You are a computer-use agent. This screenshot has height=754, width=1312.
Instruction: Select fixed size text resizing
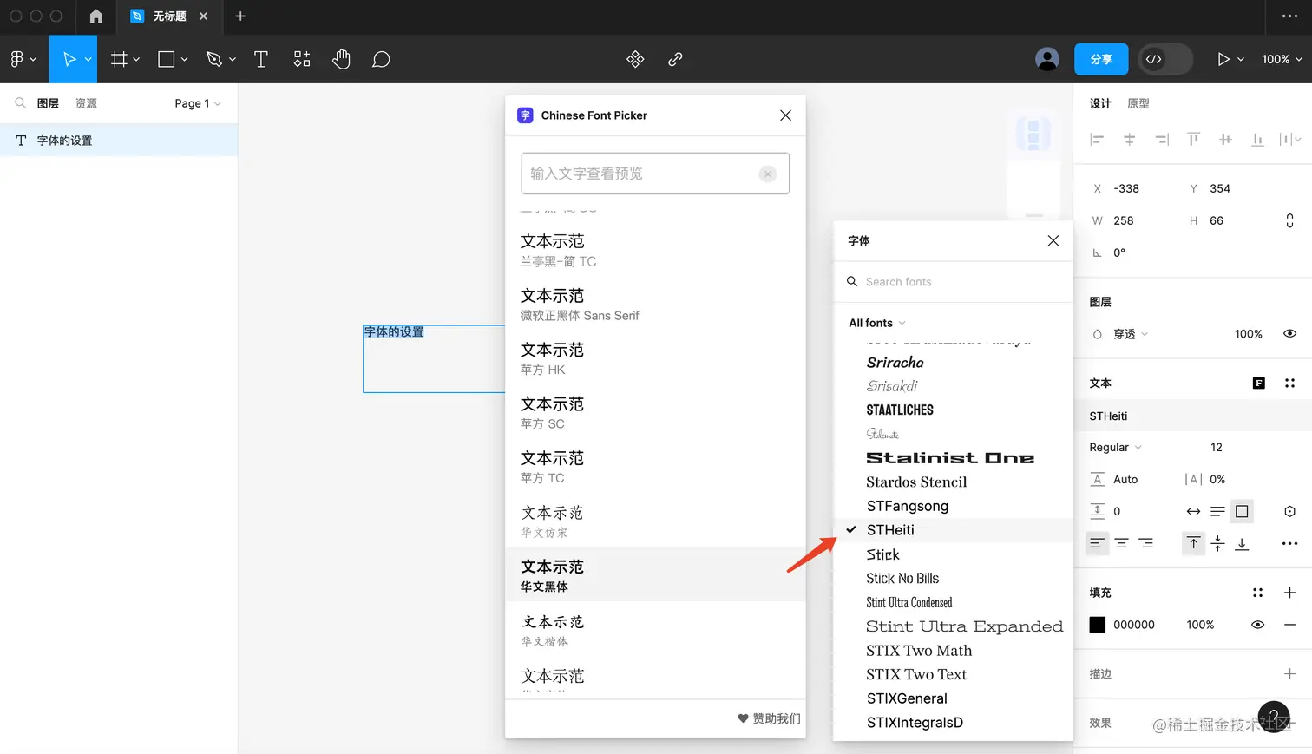point(1242,511)
